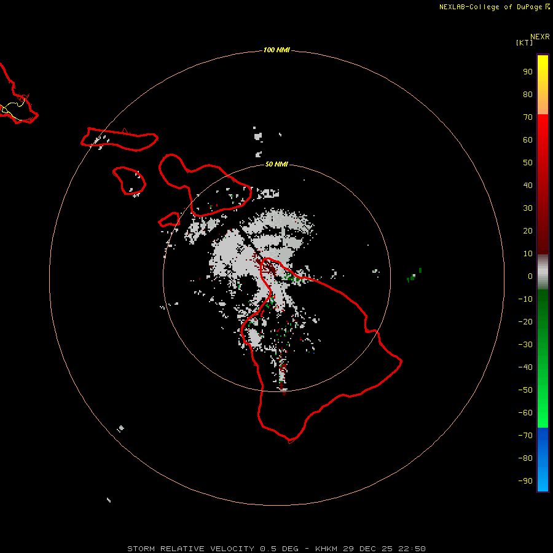Click the 10 value on velocity scale
Viewport: 553px width, 553px height.
pyautogui.click(x=528, y=254)
